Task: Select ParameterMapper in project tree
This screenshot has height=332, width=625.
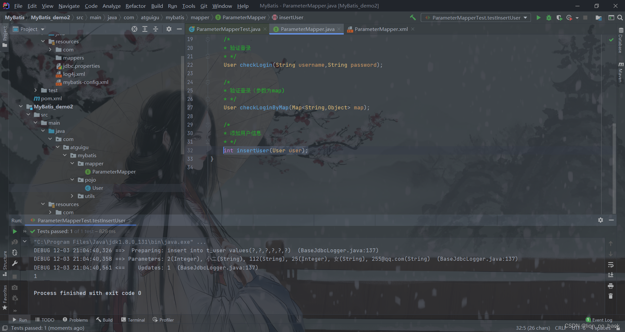Action: pos(114,172)
